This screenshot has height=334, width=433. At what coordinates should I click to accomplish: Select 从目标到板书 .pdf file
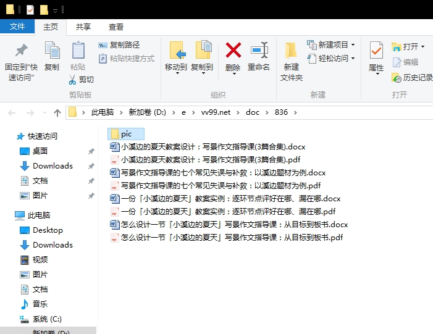tap(227, 238)
